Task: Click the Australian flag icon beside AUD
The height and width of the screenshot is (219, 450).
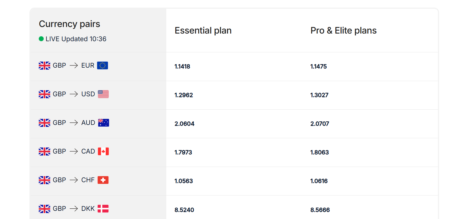Action: (103, 123)
